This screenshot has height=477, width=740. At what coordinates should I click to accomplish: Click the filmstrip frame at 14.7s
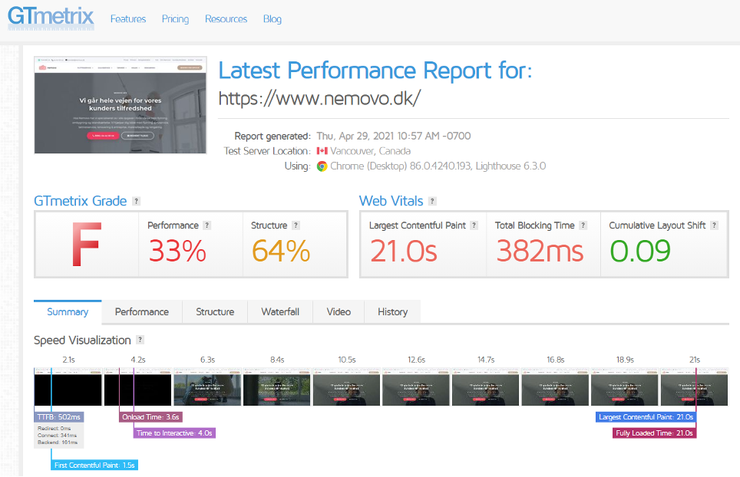point(486,387)
